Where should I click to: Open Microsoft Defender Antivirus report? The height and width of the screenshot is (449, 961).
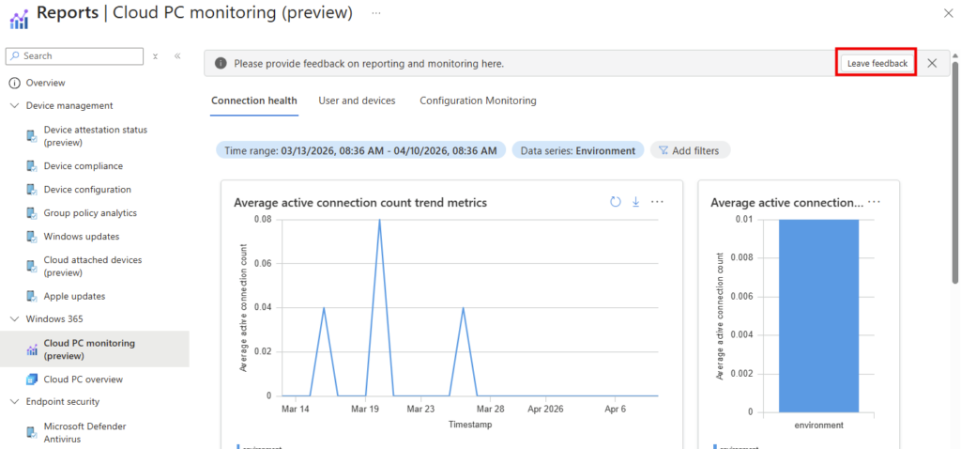pos(84,432)
